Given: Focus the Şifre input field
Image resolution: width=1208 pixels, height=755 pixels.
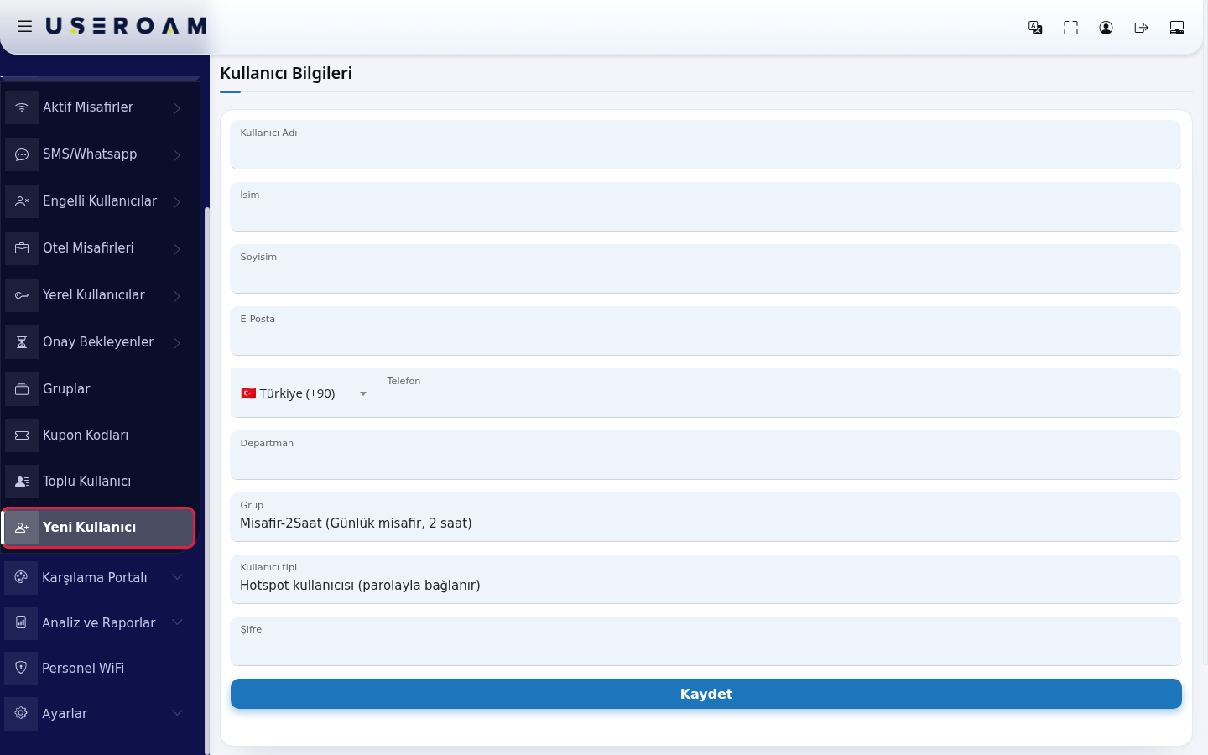Looking at the screenshot, I should pyautogui.click(x=706, y=641).
